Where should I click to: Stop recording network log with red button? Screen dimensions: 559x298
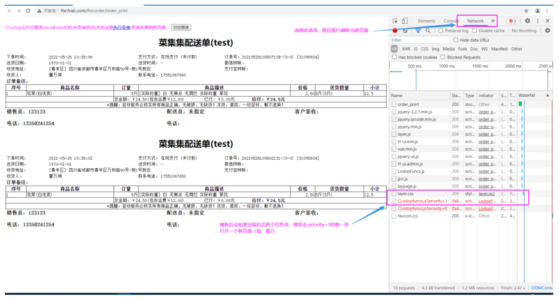pos(395,31)
